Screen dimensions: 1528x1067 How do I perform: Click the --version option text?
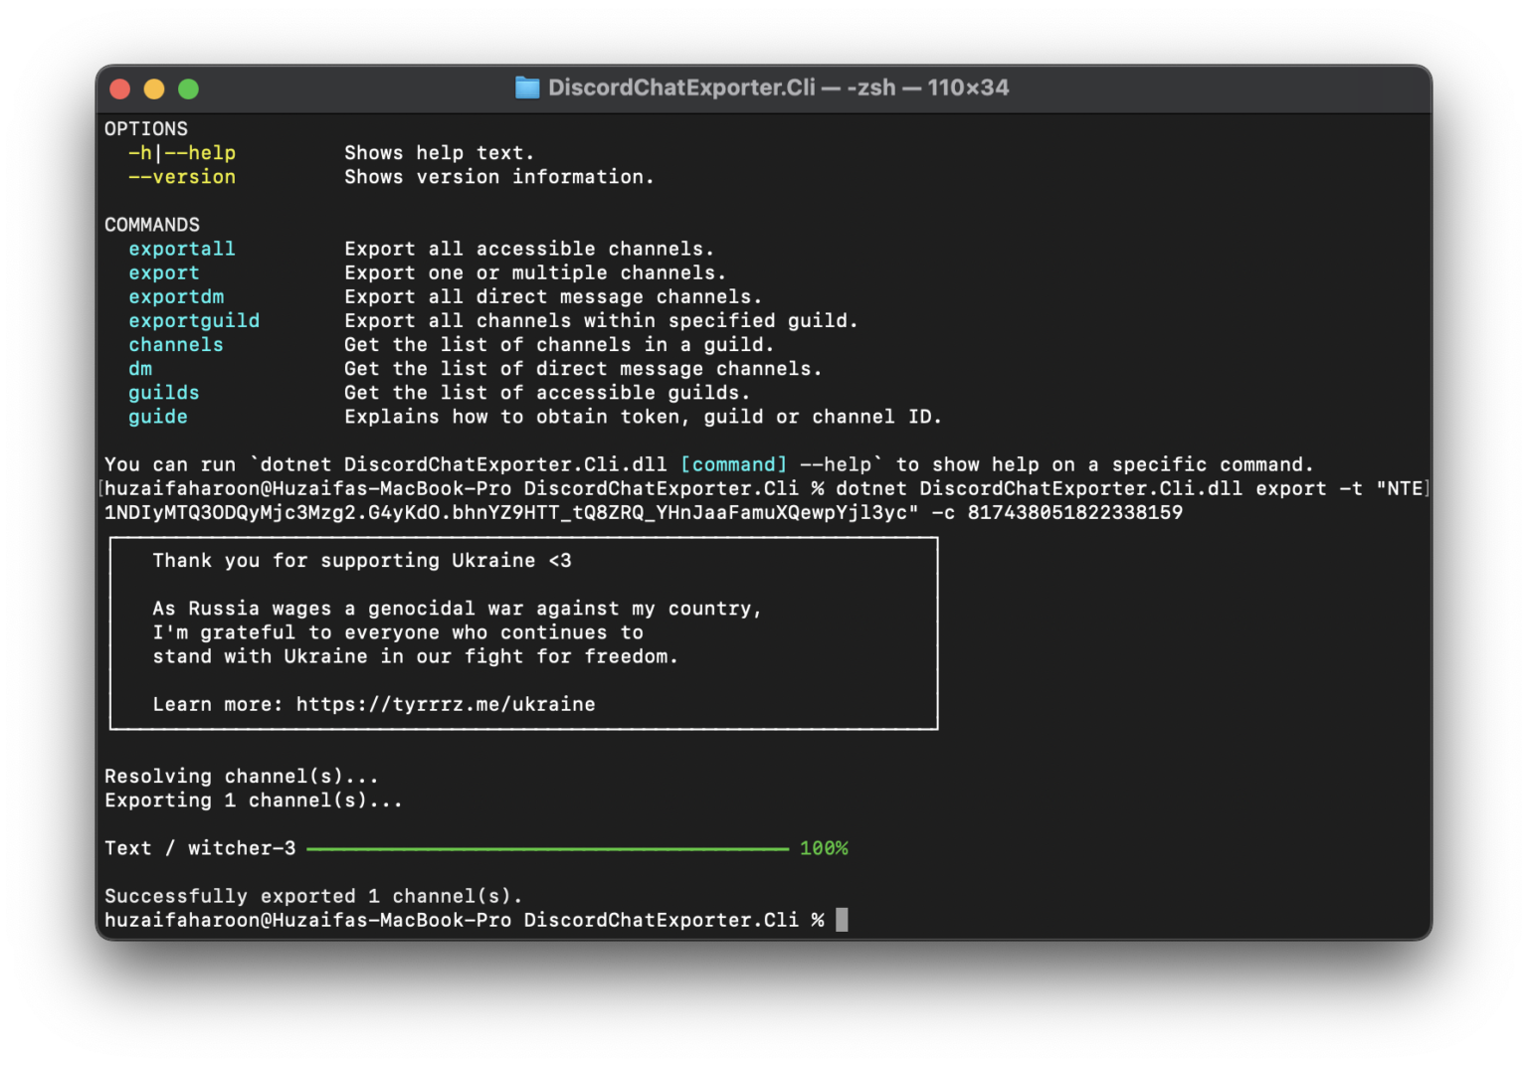(182, 177)
